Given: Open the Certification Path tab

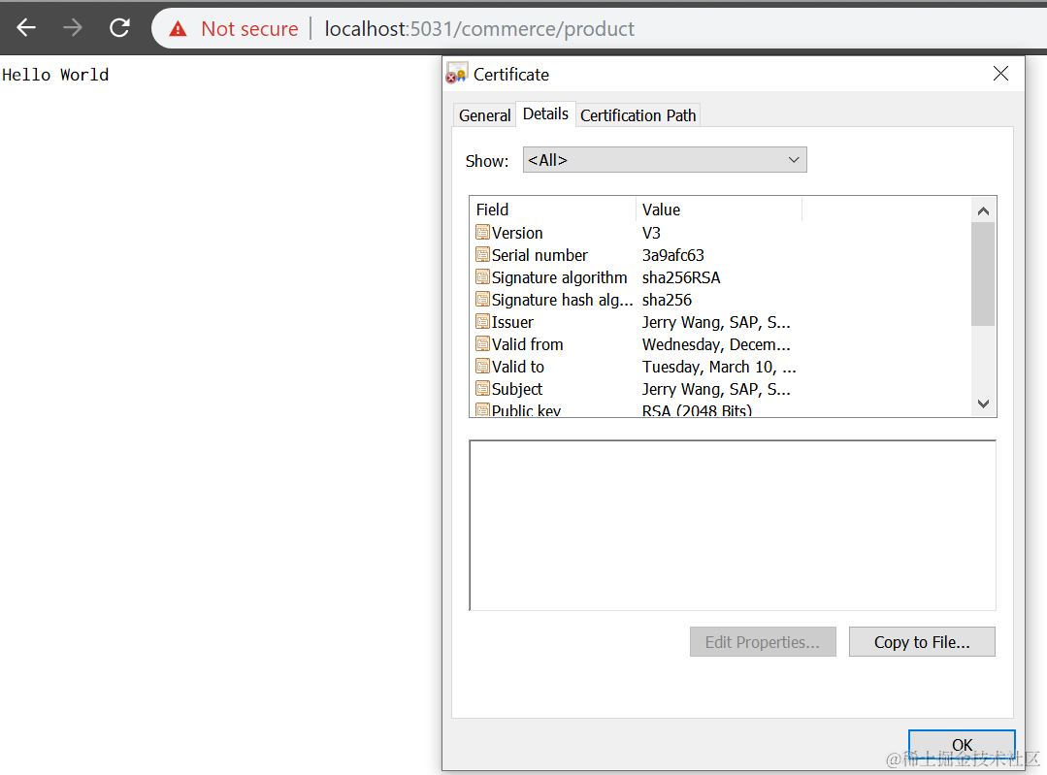Looking at the screenshot, I should pyautogui.click(x=638, y=115).
